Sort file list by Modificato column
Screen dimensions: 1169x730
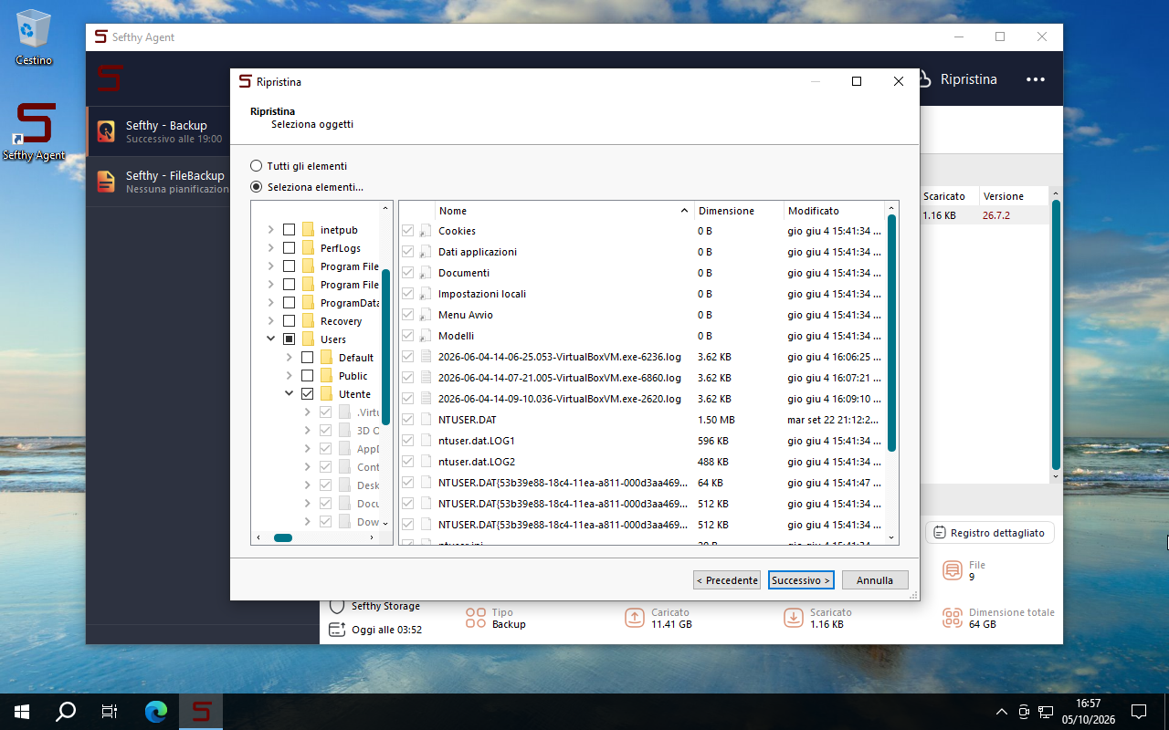coord(834,211)
